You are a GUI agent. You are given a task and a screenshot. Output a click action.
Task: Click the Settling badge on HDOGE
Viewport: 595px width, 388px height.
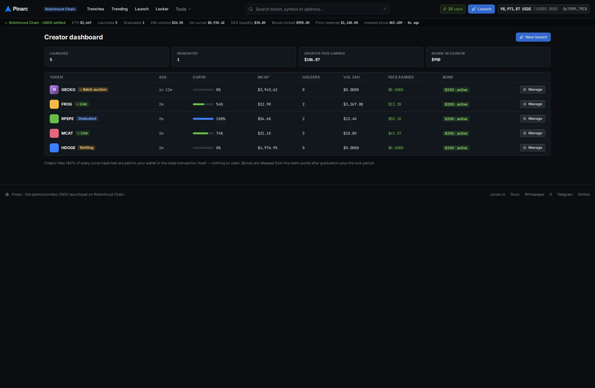pos(87,148)
